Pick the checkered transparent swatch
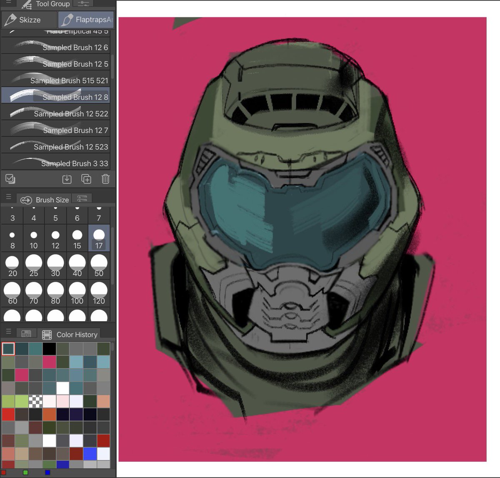The width and height of the screenshot is (500, 478). tap(35, 401)
